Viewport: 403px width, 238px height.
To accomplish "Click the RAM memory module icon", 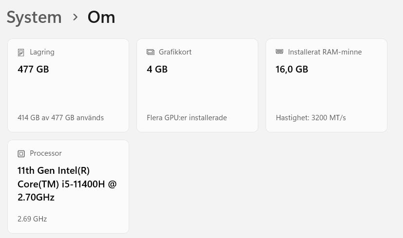I will coord(279,52).
